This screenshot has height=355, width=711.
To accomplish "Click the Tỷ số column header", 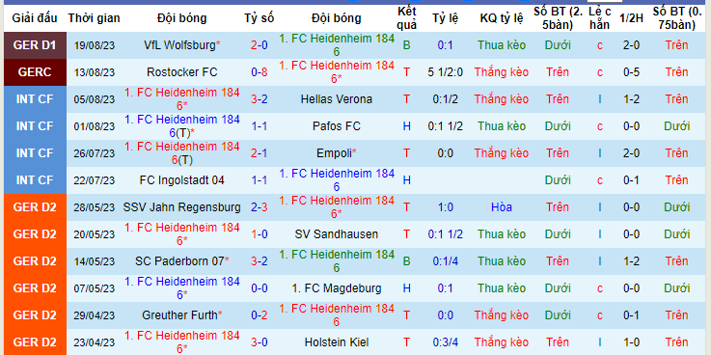I will pos(260,18).
